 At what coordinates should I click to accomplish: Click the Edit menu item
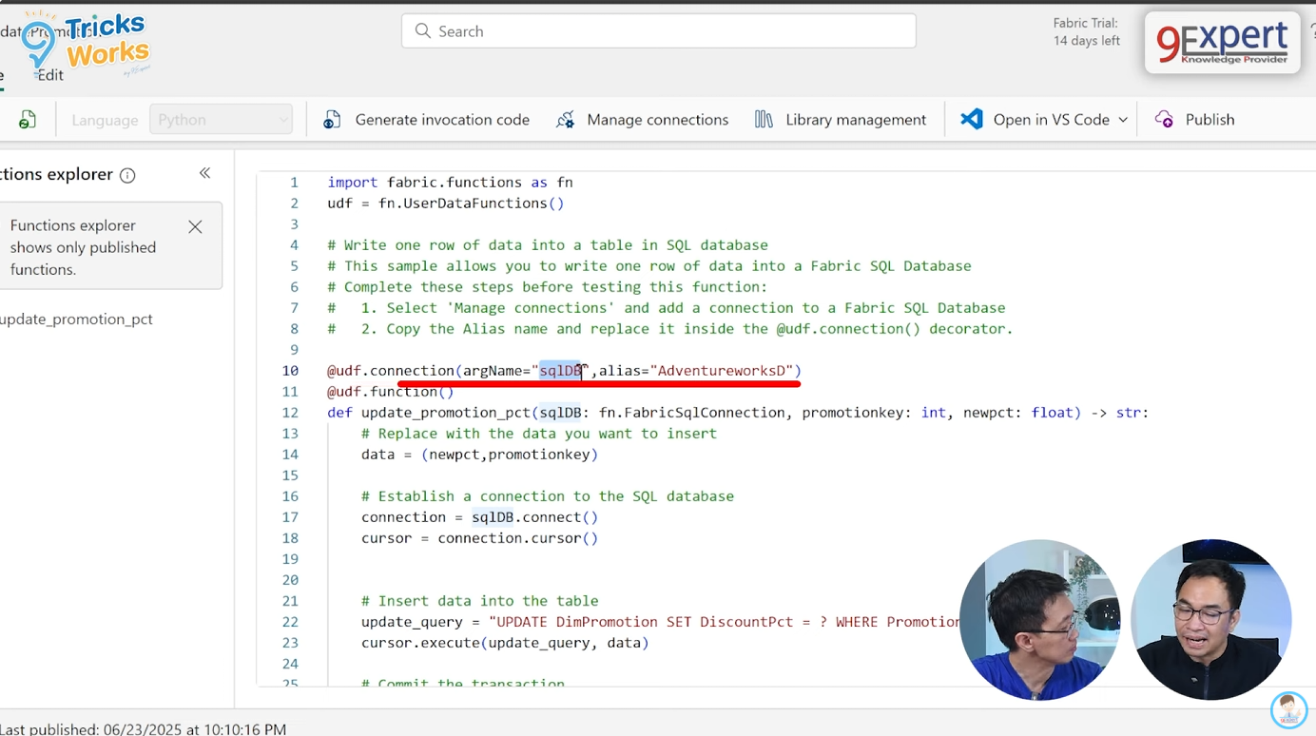coord(48,73)
